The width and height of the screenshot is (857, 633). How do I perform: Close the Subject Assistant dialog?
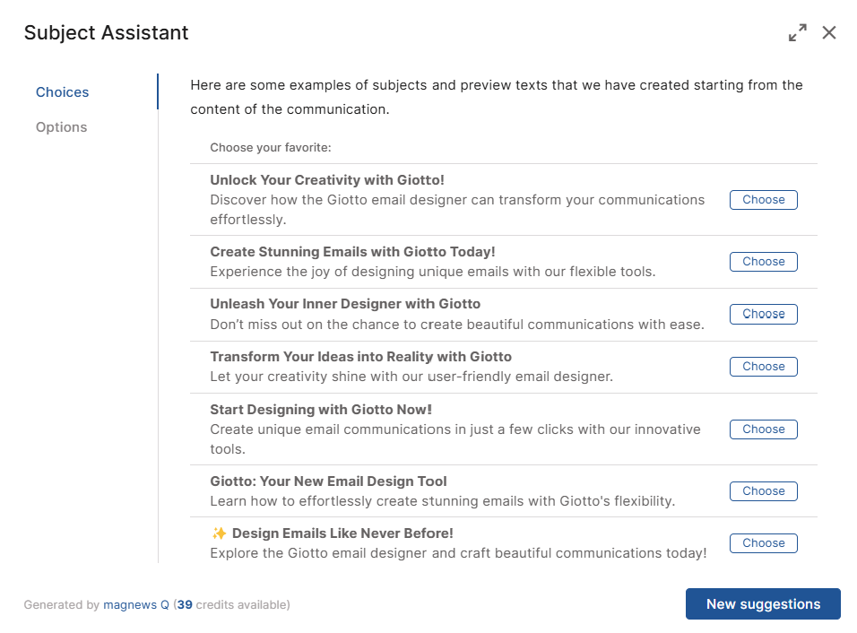click(829, 32)
